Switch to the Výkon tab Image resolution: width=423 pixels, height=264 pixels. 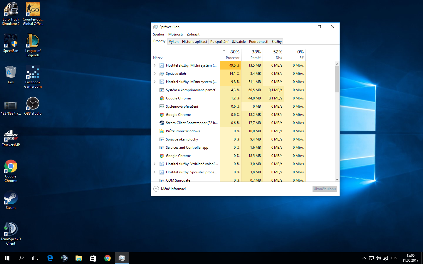tap(174, 42)
